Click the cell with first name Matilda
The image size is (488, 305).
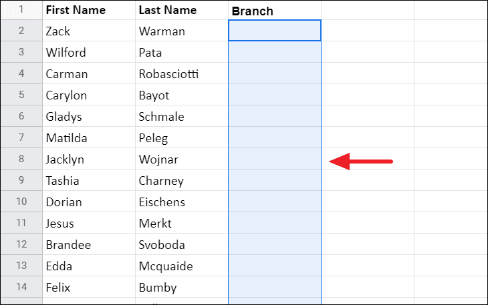pyautogui.click(x=89, y=137)
